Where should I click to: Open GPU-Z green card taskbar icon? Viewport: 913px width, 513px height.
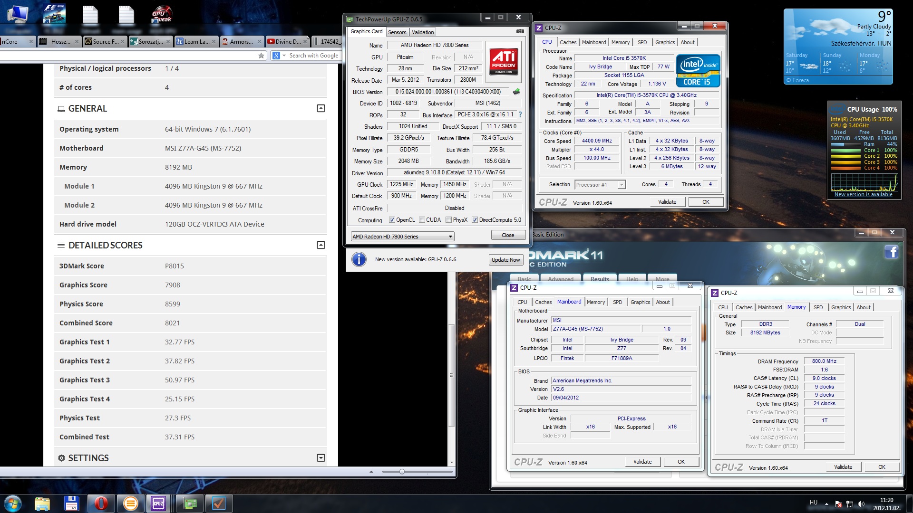190,503
